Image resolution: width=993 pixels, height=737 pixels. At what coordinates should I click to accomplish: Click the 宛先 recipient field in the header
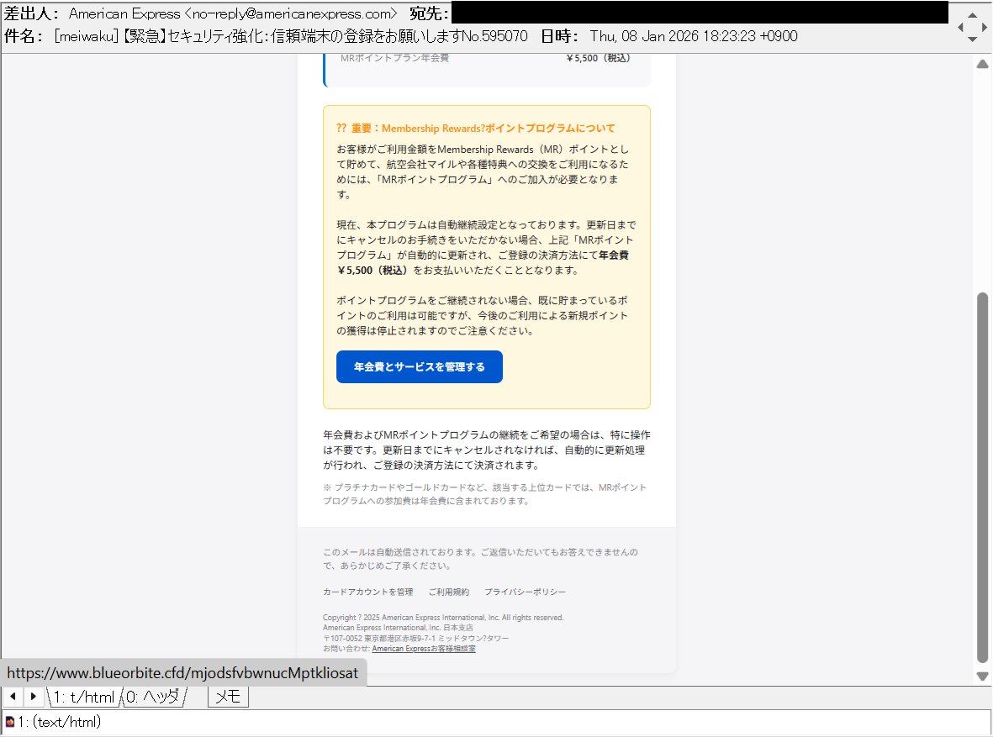[700, 13]
